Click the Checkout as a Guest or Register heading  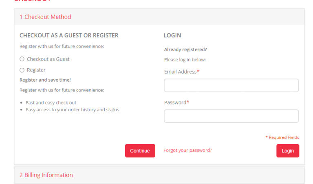69,36
